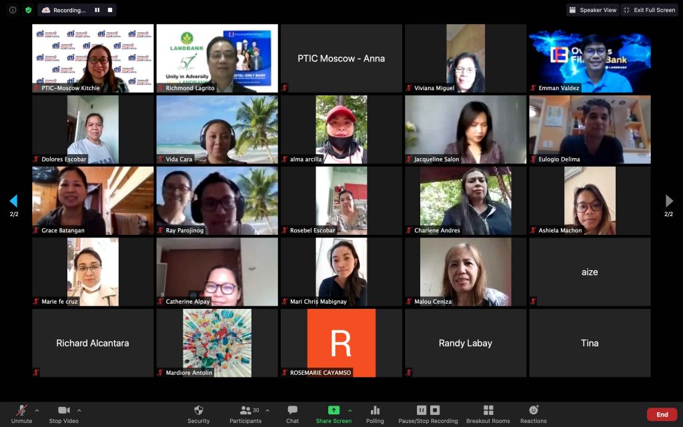The image size is (683, 427).
Task: Exit Full Screen mode
Action: [x=648, y=10]
